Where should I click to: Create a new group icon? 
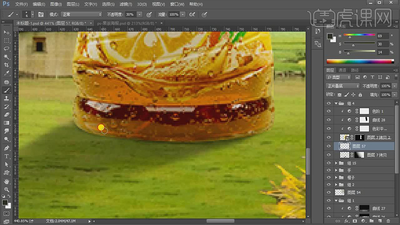tap(371, 221)
